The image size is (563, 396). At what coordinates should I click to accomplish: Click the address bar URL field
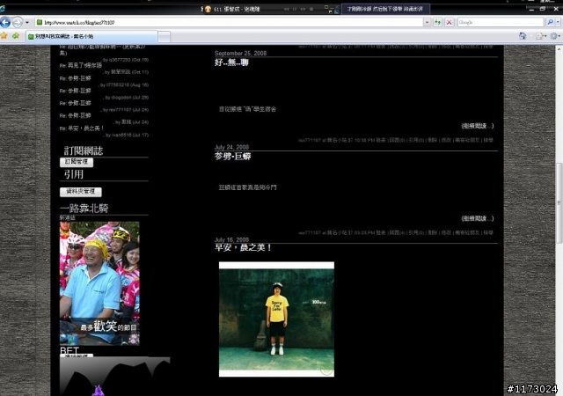[x=229, y=22]
